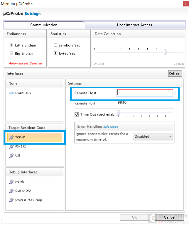Image resolution: width=189 pixels, height=225 pixels.
Task: Click the CMSIS-DAP plug icon
Action: 11,191
